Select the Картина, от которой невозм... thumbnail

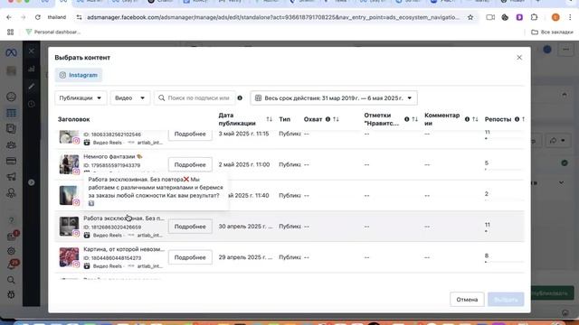coord(69,257)
